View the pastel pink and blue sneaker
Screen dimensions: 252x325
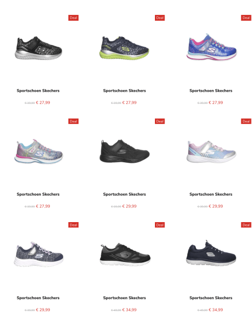(211, 152)
